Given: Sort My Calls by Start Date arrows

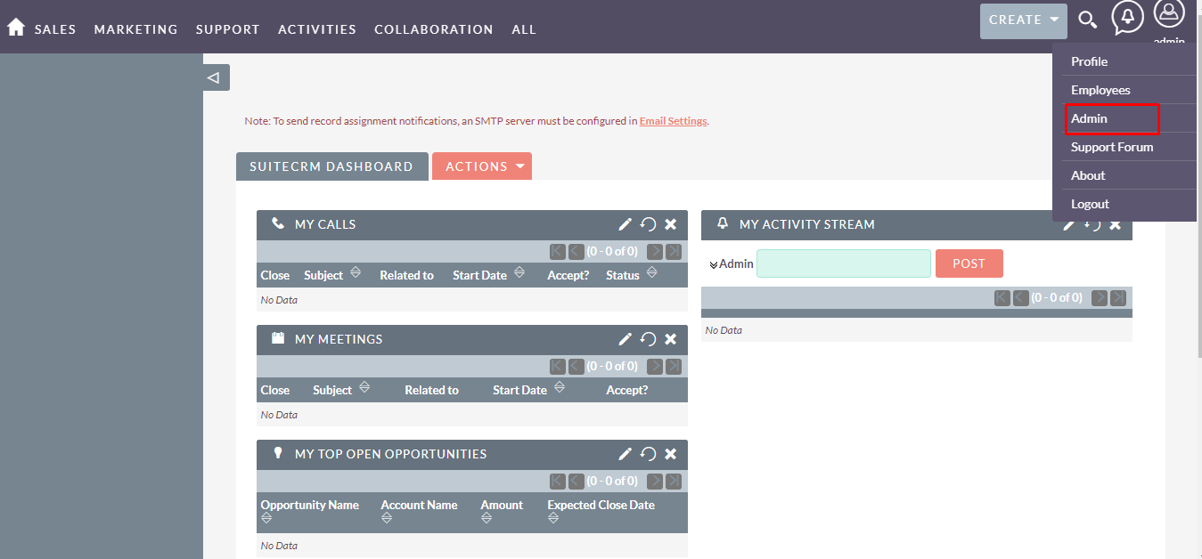Looking at the screenshot, I should click(519, 272).
